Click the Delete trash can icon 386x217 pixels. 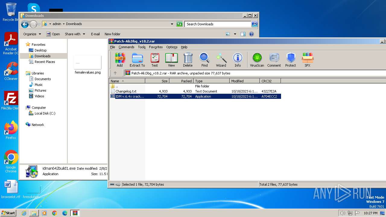pyautogui.click(x=188, y=60)
